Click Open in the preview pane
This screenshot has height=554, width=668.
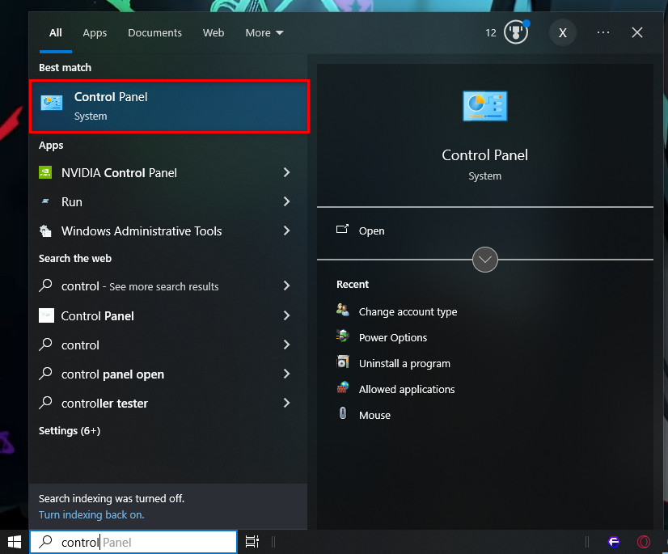[x=371, y=230]
